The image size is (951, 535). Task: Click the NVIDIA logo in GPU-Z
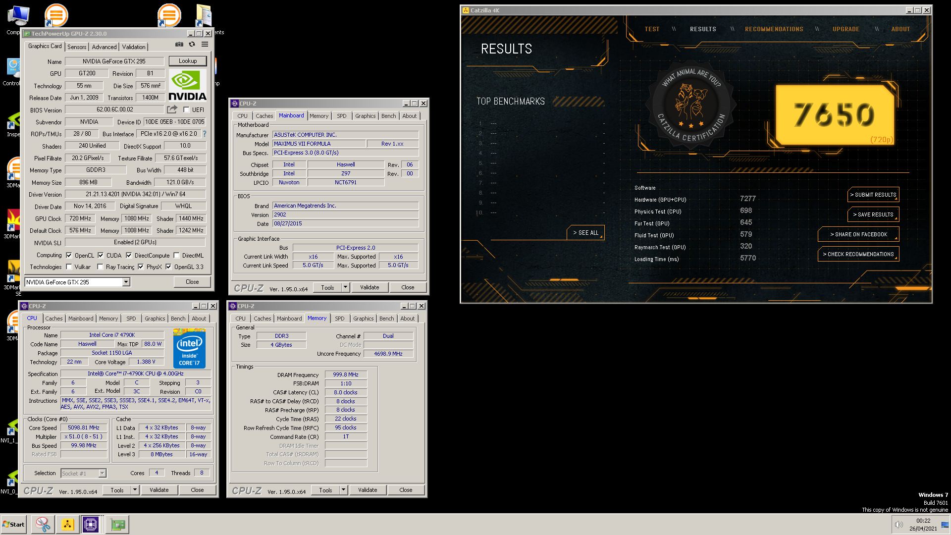coord(187,85)
